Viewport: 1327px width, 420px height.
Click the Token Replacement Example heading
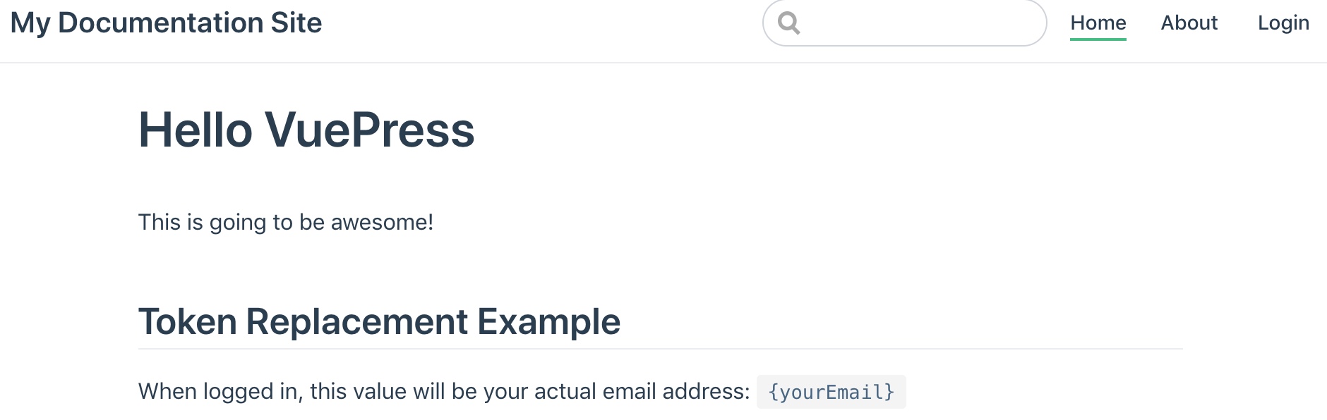tap(379, 321)
